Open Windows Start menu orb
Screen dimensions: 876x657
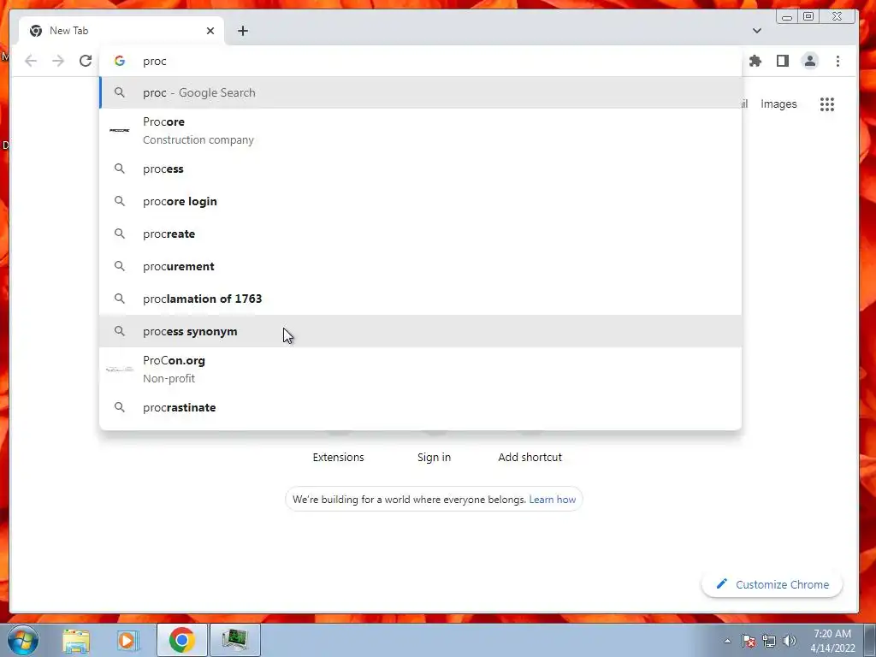point(23,640)
